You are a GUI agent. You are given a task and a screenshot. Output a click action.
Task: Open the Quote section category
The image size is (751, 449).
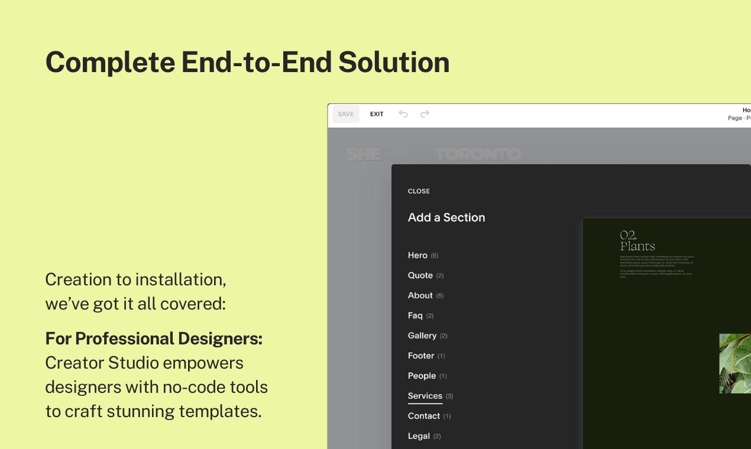[426, 275]
